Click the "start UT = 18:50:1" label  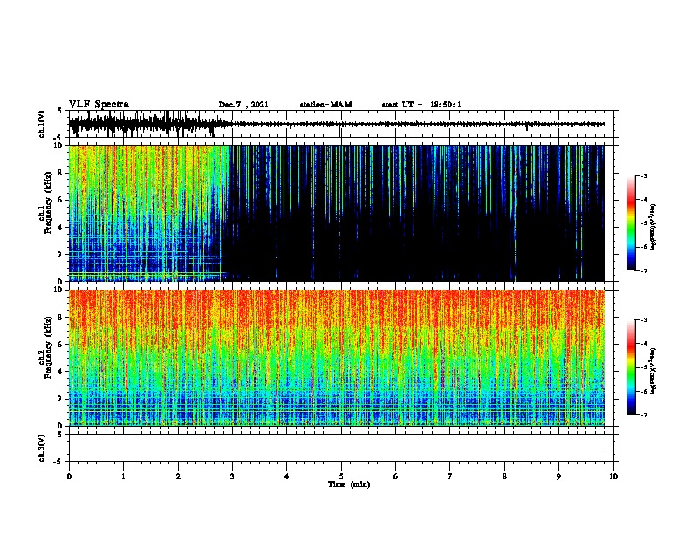point(421,105)
